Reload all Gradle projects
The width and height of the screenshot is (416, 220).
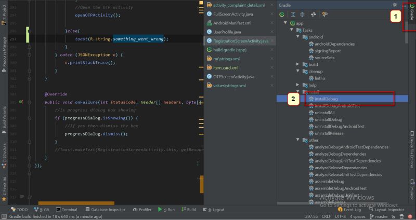coord(282,15)
